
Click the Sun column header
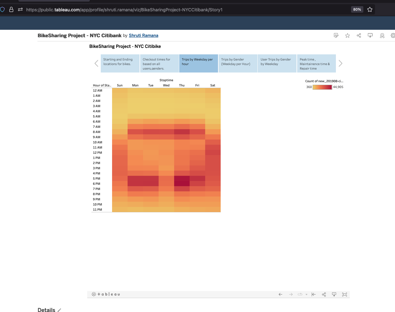[x=120, y=85]
